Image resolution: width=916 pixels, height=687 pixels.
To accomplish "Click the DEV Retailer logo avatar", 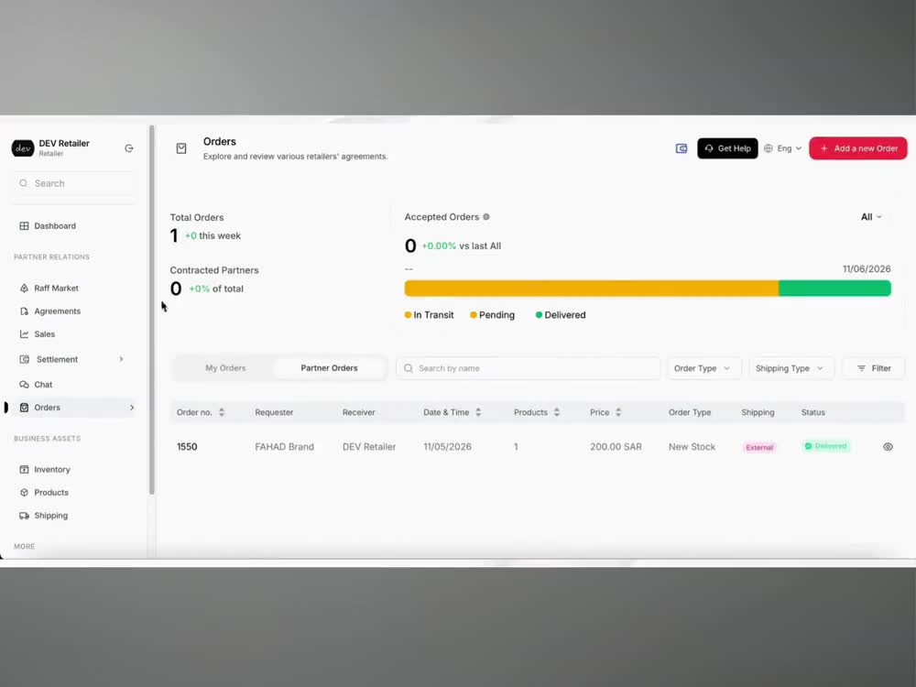I will [23, 148].
